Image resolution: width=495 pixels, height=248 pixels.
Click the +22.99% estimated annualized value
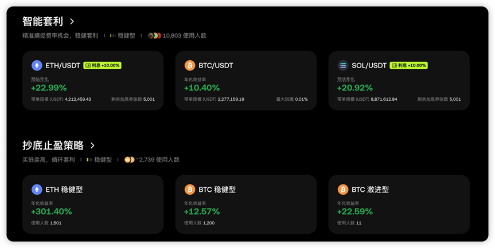(x=49, y=88)
